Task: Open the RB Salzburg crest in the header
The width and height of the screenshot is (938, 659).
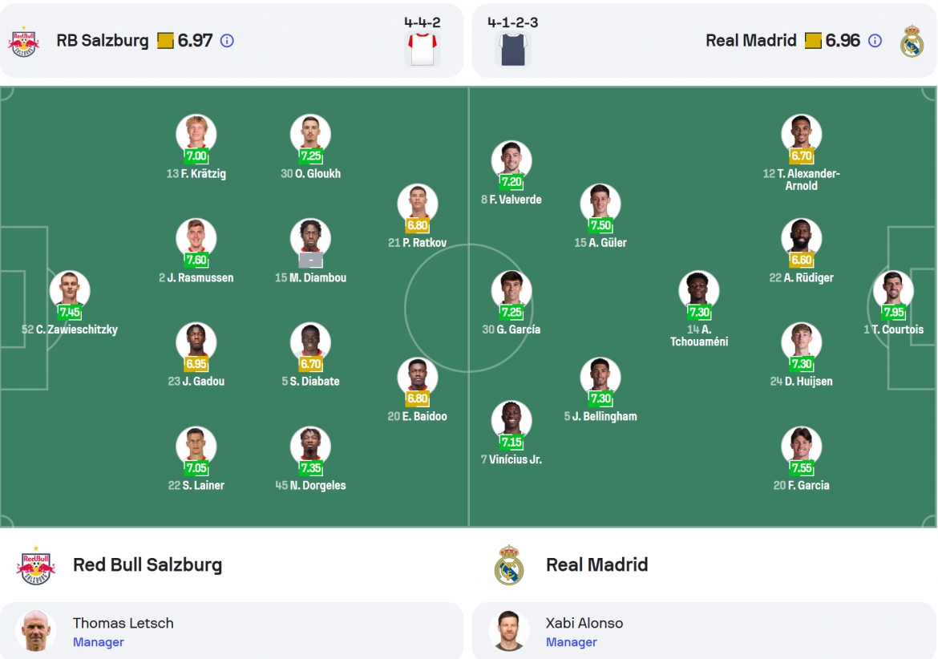Action: tap(24, 41)
